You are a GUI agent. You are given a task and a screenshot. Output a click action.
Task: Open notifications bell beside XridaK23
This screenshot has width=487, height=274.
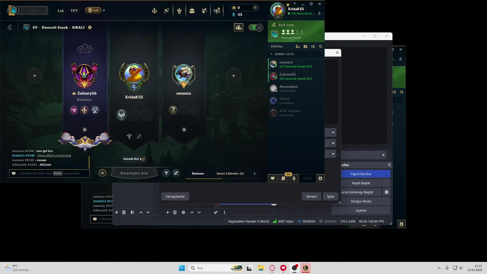click(x=319, y=13)
